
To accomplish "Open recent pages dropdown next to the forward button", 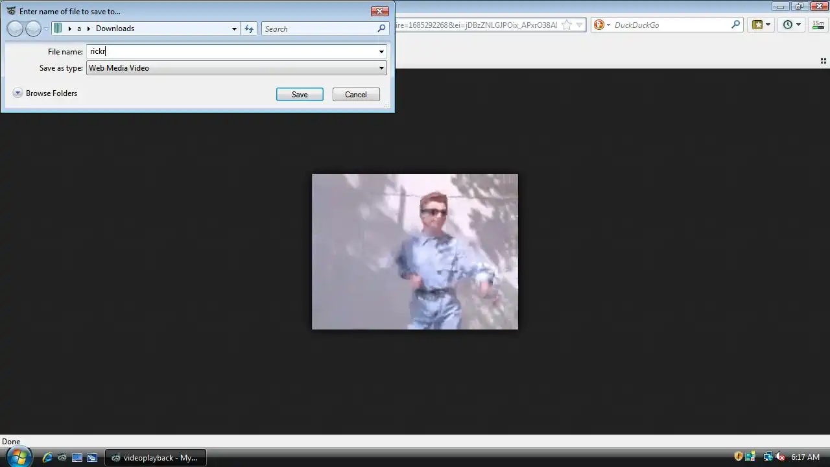I will (x=46, y=29).
